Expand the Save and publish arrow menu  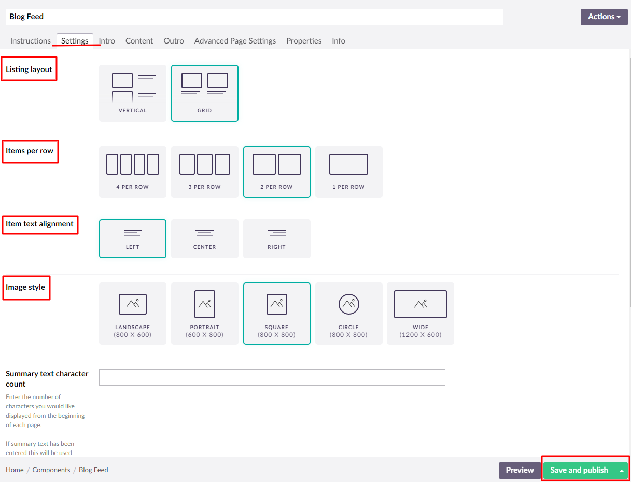pyautogui.click(x=622, y=471)
